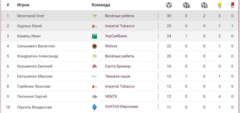Click the Твереза нація team logo
The image size is (240, 113).
[x=94, y=76]
